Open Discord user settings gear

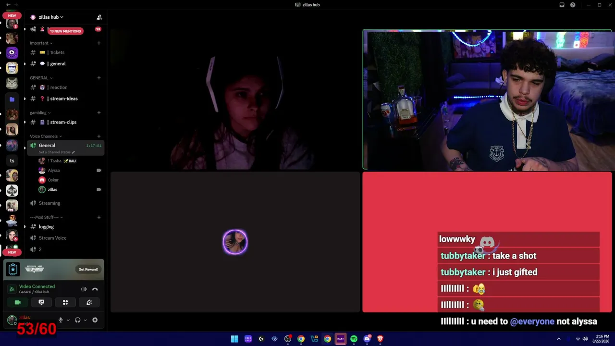(x=95, y=320)
